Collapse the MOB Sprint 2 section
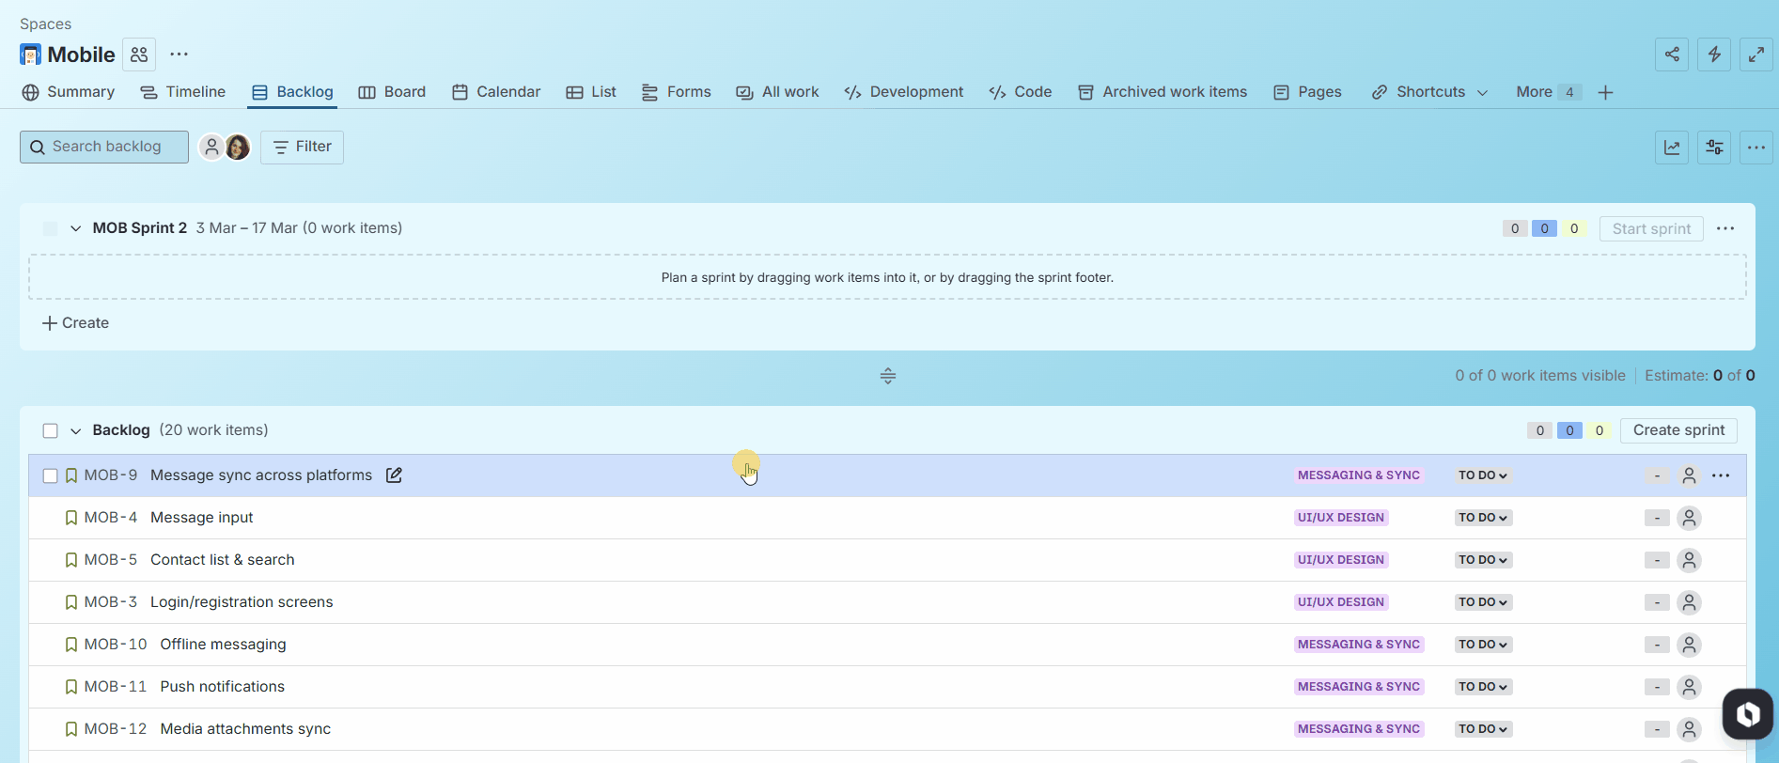 coord(75,228)
